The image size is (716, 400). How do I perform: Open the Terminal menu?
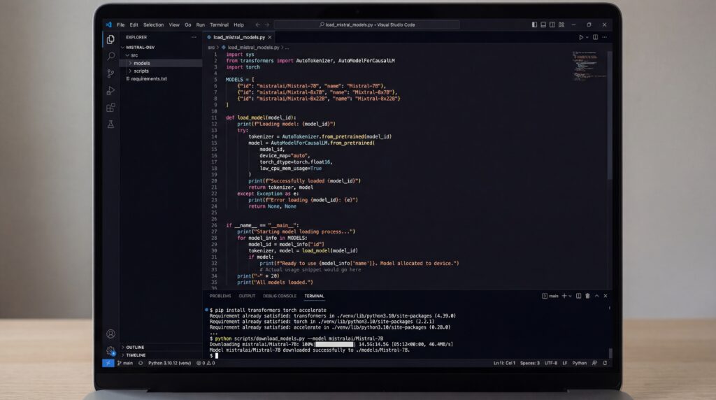tap(219, 24)
